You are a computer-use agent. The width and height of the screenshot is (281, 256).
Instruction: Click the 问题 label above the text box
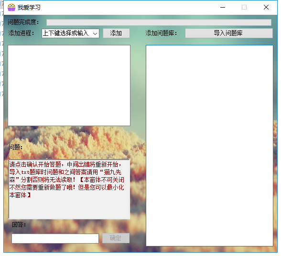tap(16, 147)
